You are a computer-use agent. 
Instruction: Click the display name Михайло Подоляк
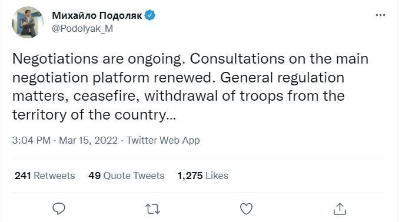[97, 16]
